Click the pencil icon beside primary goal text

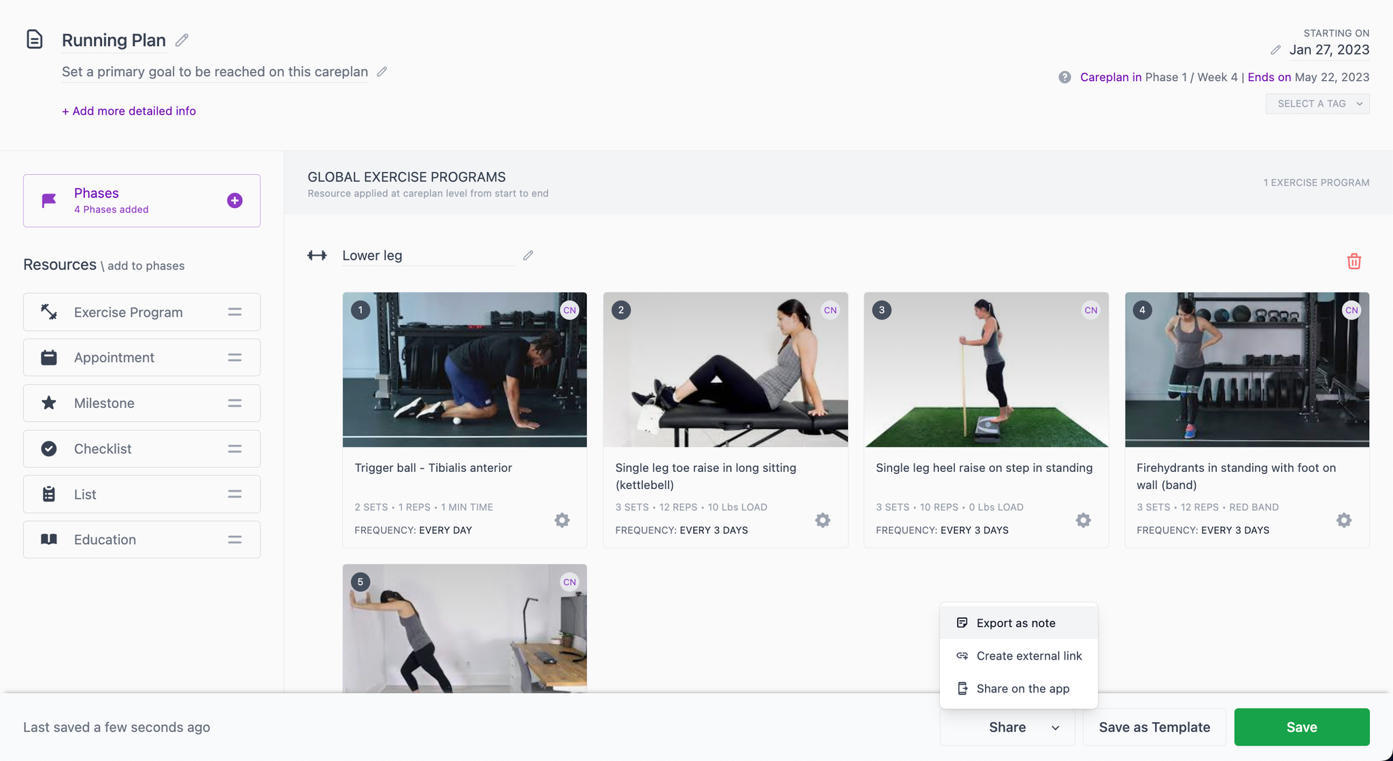click(x=382, y=71)
